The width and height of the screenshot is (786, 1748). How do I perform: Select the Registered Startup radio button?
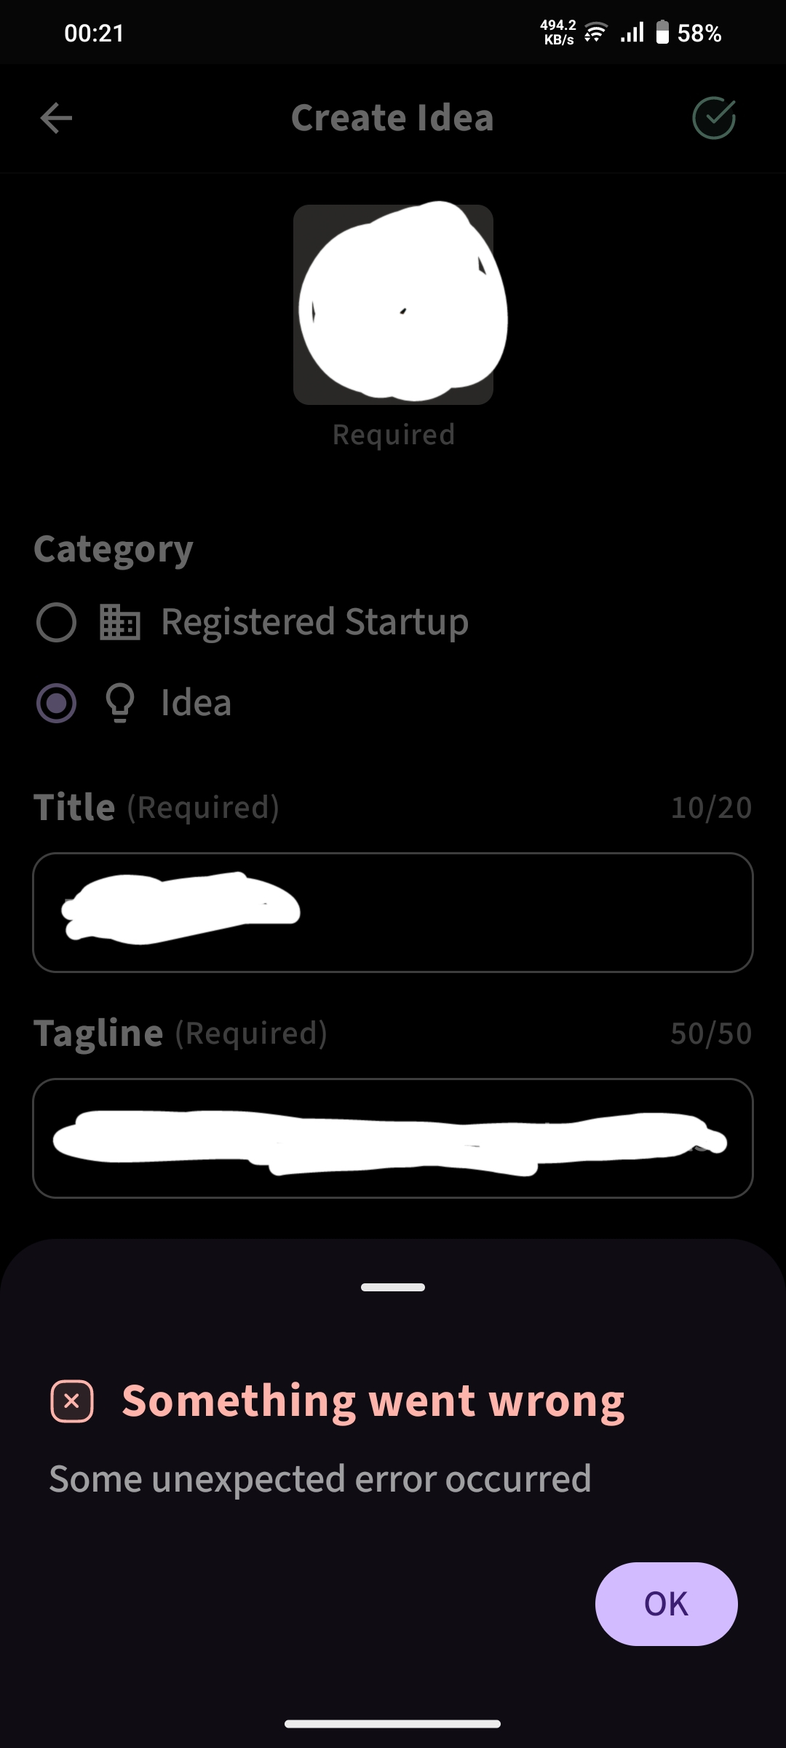point(56,623)
